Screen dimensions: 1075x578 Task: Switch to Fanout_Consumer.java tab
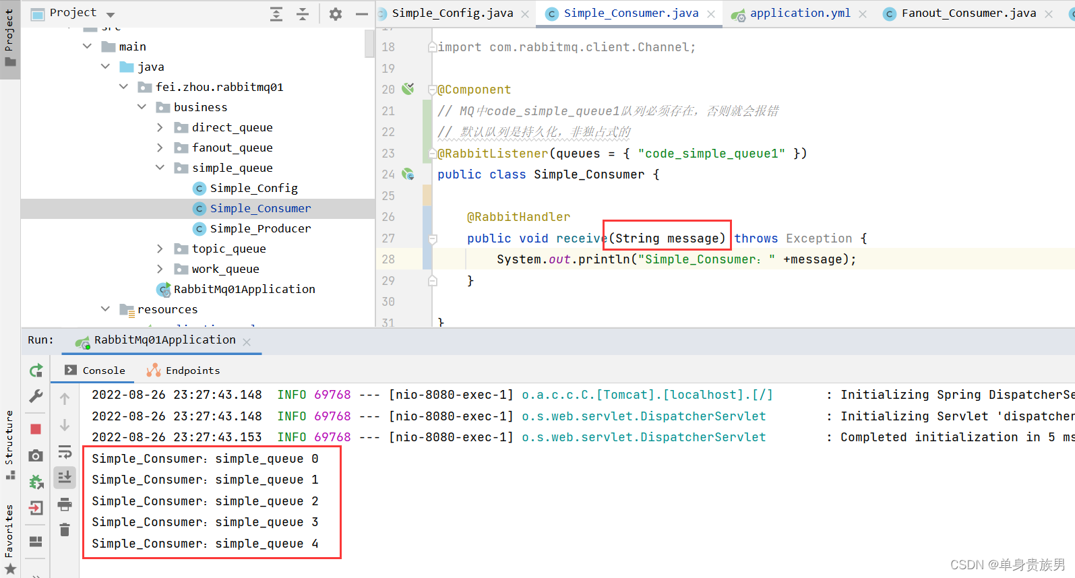pyautogui.click(x=969, y=13)
